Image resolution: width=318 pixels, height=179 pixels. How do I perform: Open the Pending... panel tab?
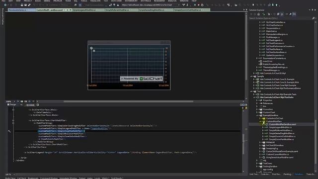point(288,174)
